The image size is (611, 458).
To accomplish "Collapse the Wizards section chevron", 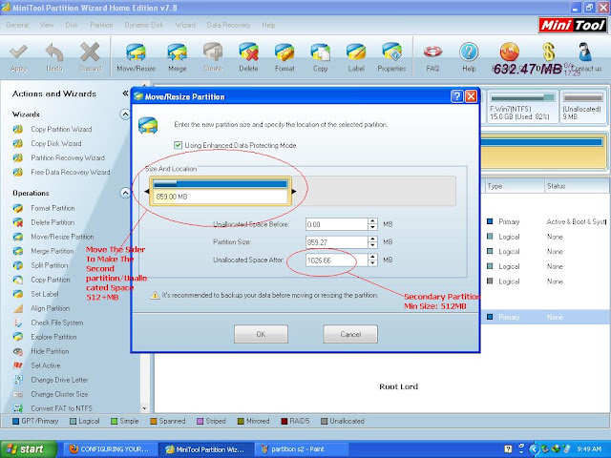I will pos(125,114).
